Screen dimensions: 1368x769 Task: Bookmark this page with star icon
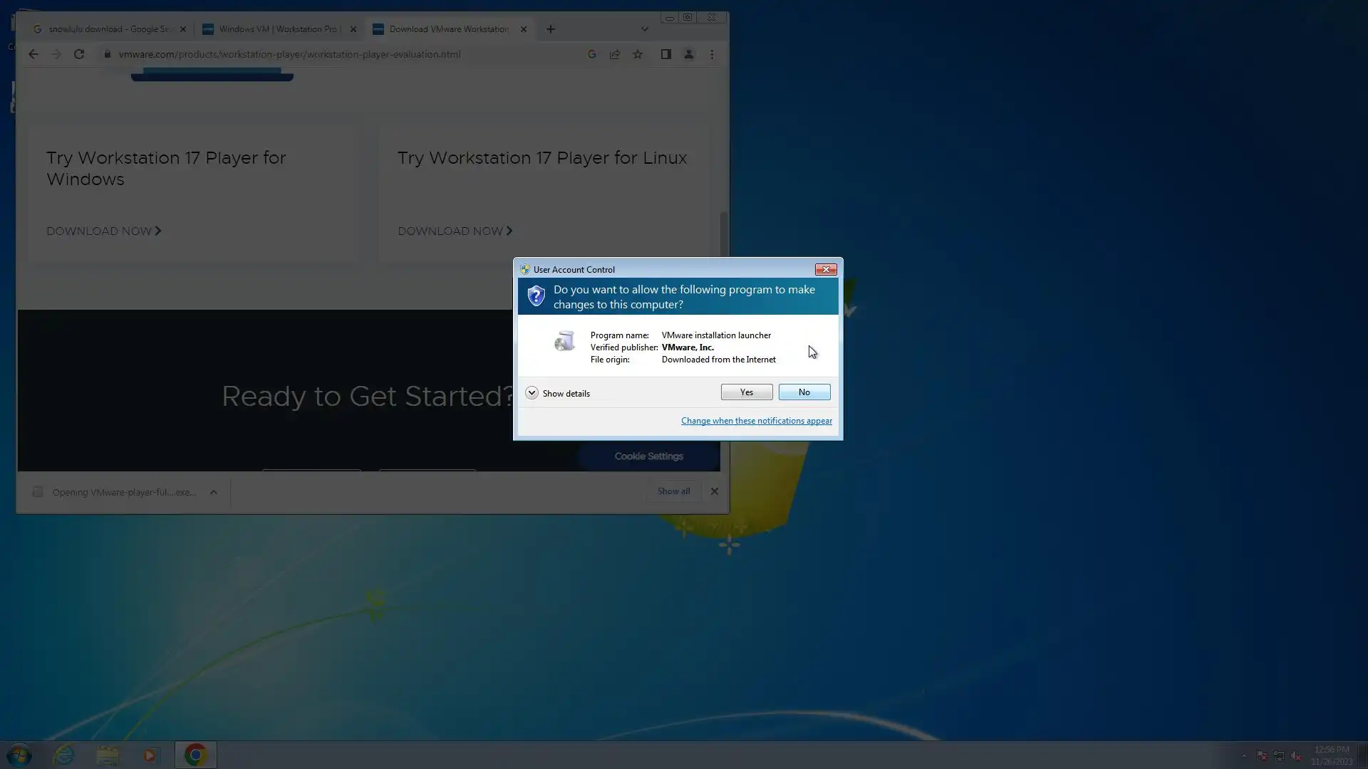point(638,54)
